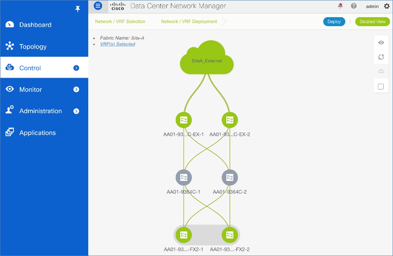This screenshot has height=256, width=393.
Task: Click the Deploy button
Action: (334, 21)
